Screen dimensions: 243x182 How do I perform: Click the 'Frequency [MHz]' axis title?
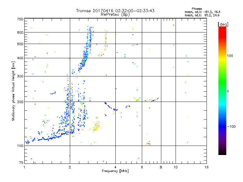115,171
